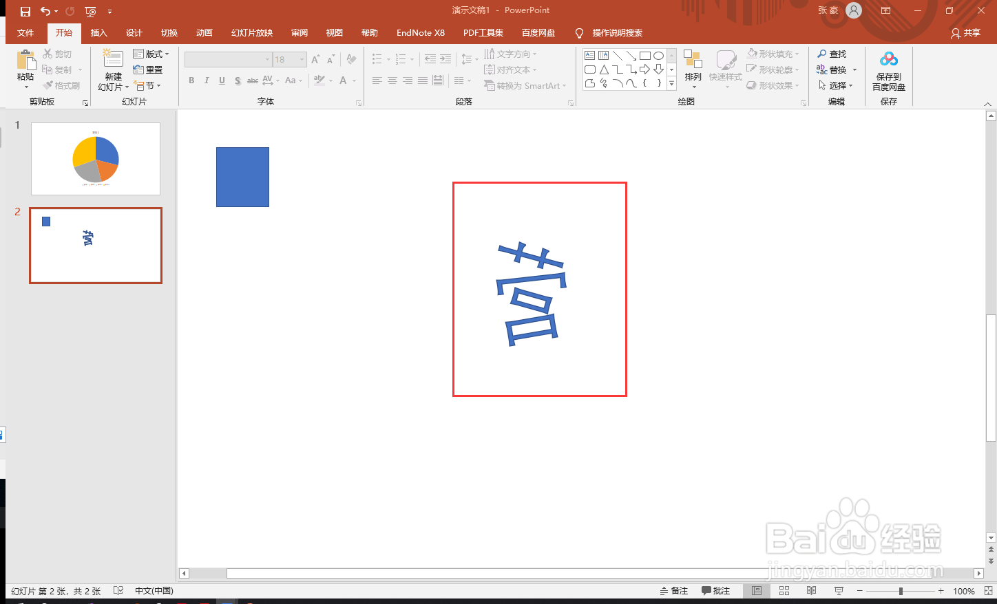
Task: Open the 设计 design tab
Action: point(134,32)
